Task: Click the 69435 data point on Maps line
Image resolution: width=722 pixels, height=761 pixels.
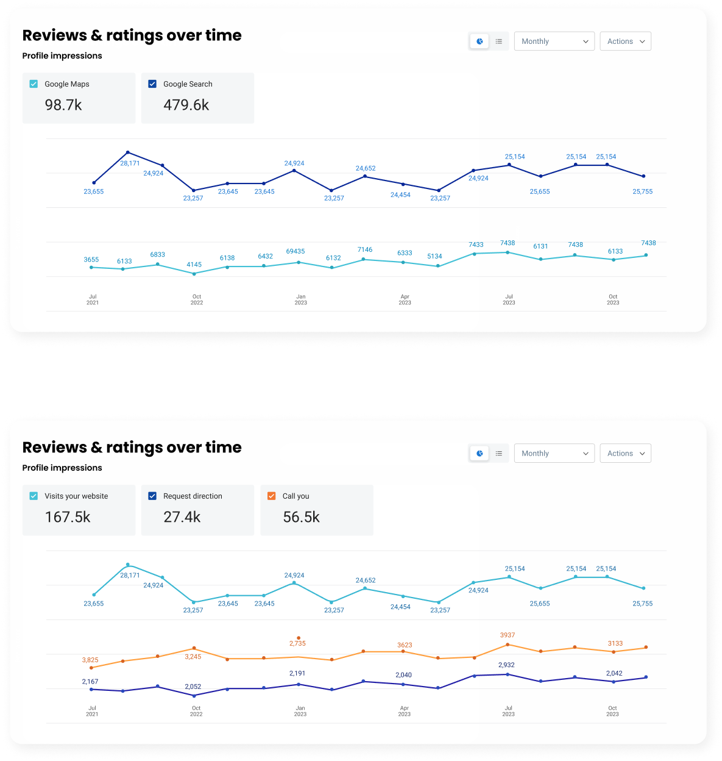Action: coord(299,262)
